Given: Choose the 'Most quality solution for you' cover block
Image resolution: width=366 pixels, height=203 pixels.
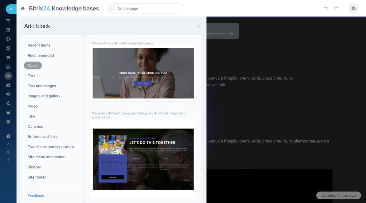Looking at the screenshot, I should tap(143, 73).
